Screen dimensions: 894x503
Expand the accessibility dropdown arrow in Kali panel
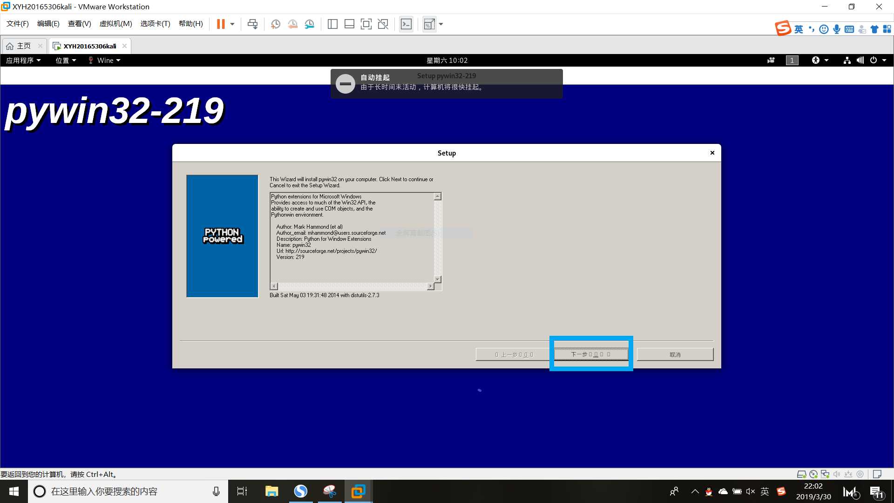[x=826, y=61]
